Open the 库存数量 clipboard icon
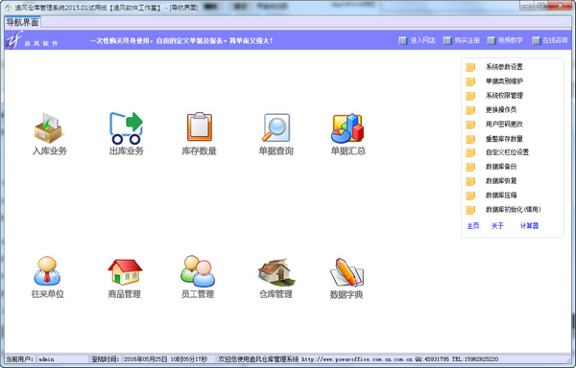The width and height of the screenshot is (576, 368). [200, 126]
